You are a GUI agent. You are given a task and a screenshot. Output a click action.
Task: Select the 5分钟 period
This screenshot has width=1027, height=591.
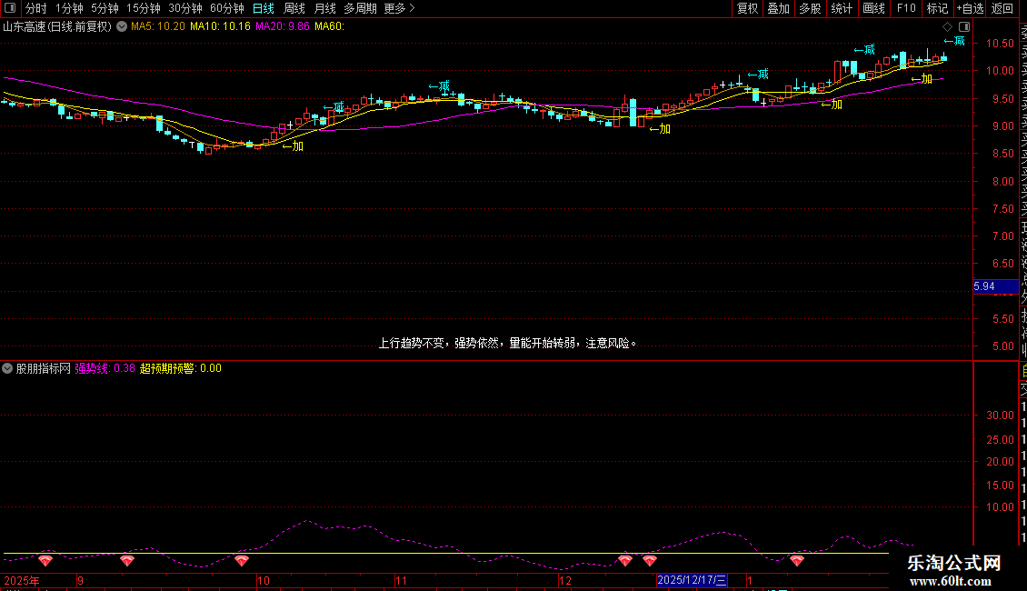(105, 8)
